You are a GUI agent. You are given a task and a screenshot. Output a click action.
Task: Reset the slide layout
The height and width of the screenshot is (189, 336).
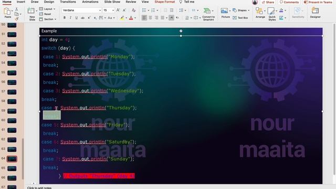(45, 14)
